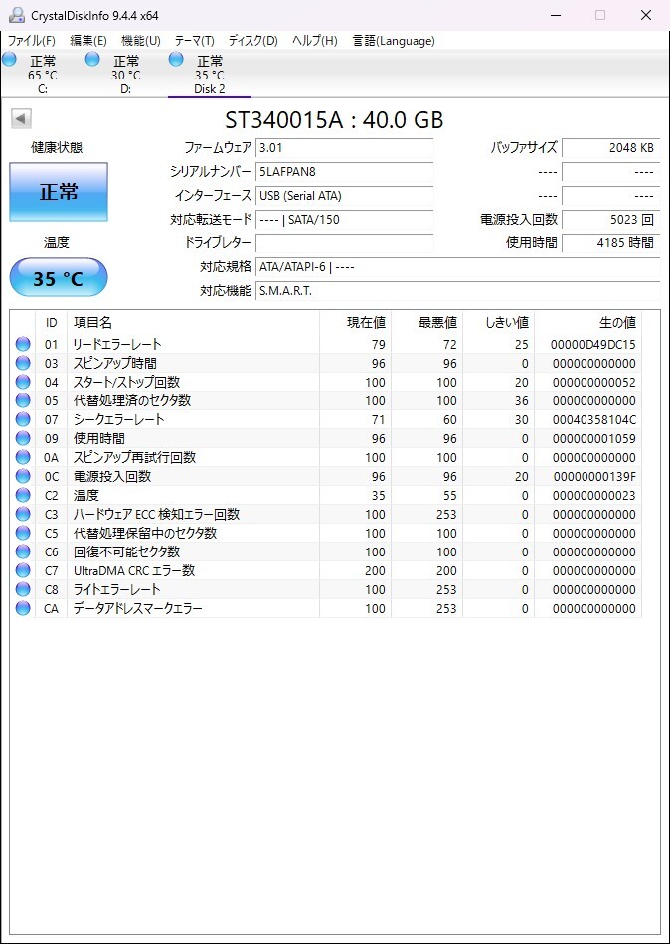Click the 使用時間 field 4185 時間
The height and width of the screenshot is (944, 670).
point(611,243)
